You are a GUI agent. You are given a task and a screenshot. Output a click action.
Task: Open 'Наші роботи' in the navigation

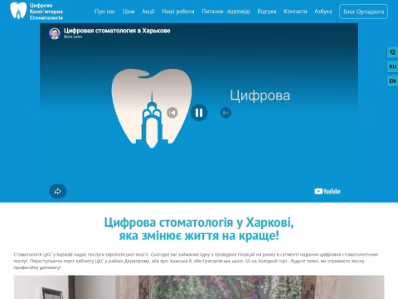tap(178, 12)
